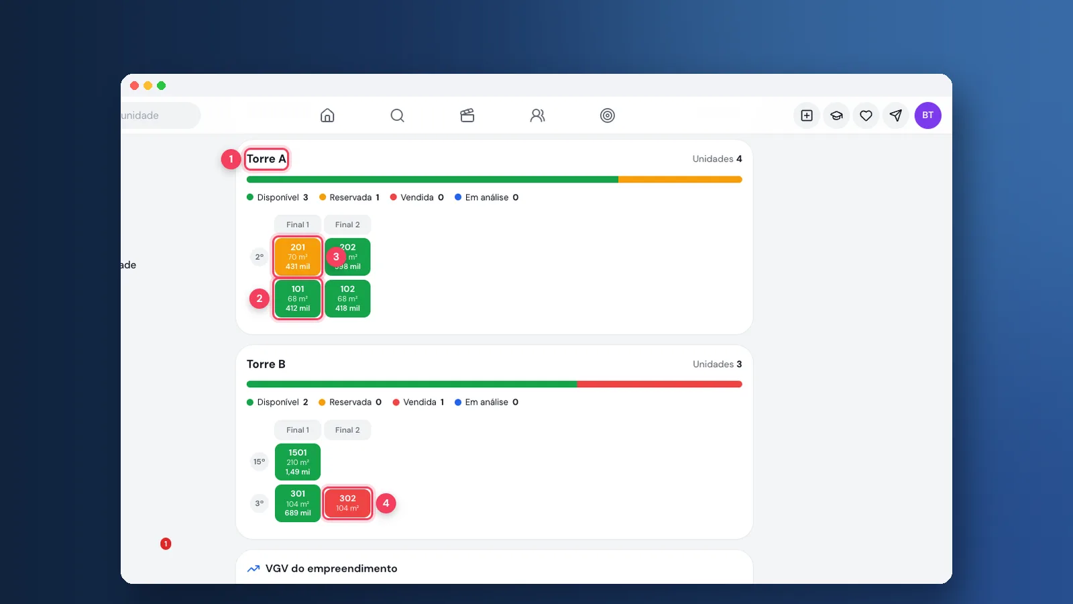Click the Torre B availability progress bar

pyautogui.click(x=494, y=385)
